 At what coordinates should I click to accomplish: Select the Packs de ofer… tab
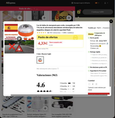coord(26,9)
